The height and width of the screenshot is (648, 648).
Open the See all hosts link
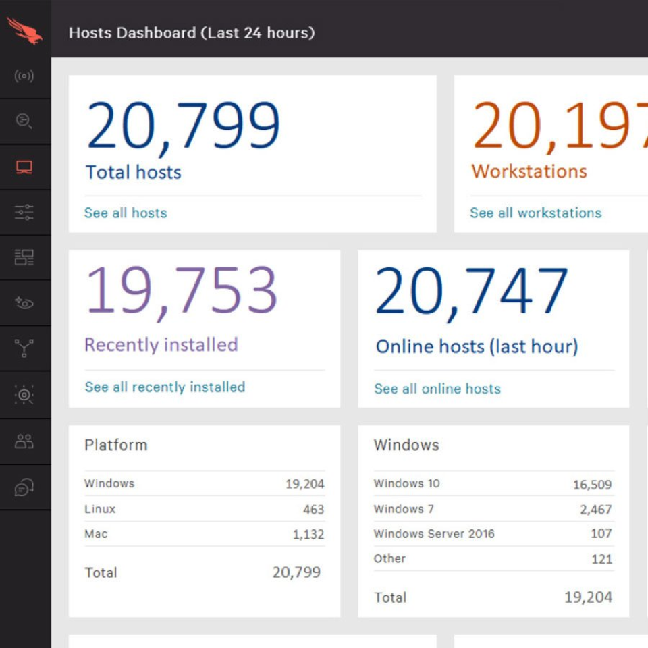click(x=126, y=213)
